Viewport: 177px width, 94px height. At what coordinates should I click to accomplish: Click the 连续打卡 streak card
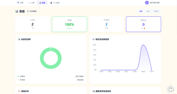point(143,24)
